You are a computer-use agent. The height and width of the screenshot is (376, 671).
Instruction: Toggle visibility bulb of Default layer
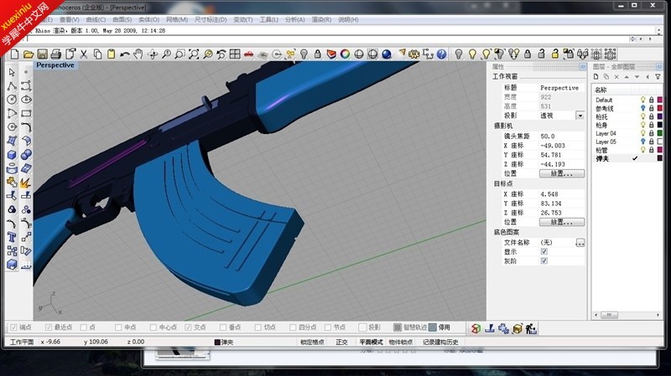(642, 100)
